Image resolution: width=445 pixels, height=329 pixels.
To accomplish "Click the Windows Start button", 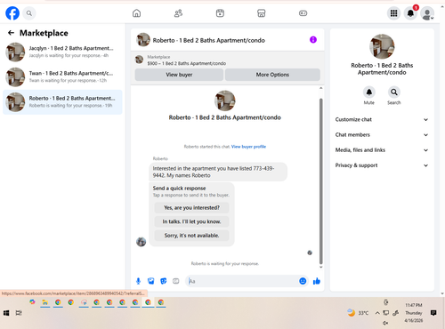I will (6, 313).
